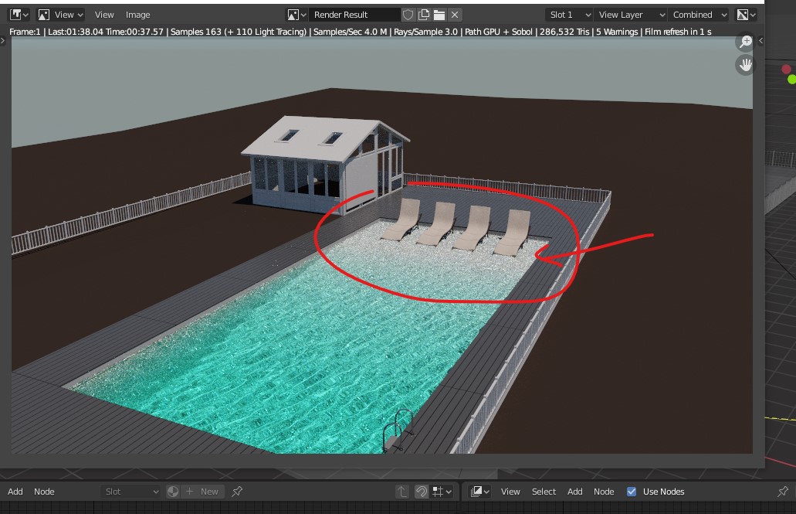Click the fake user shield icon
This screenshot has height=514, width=796.
[x=408, y=15]
